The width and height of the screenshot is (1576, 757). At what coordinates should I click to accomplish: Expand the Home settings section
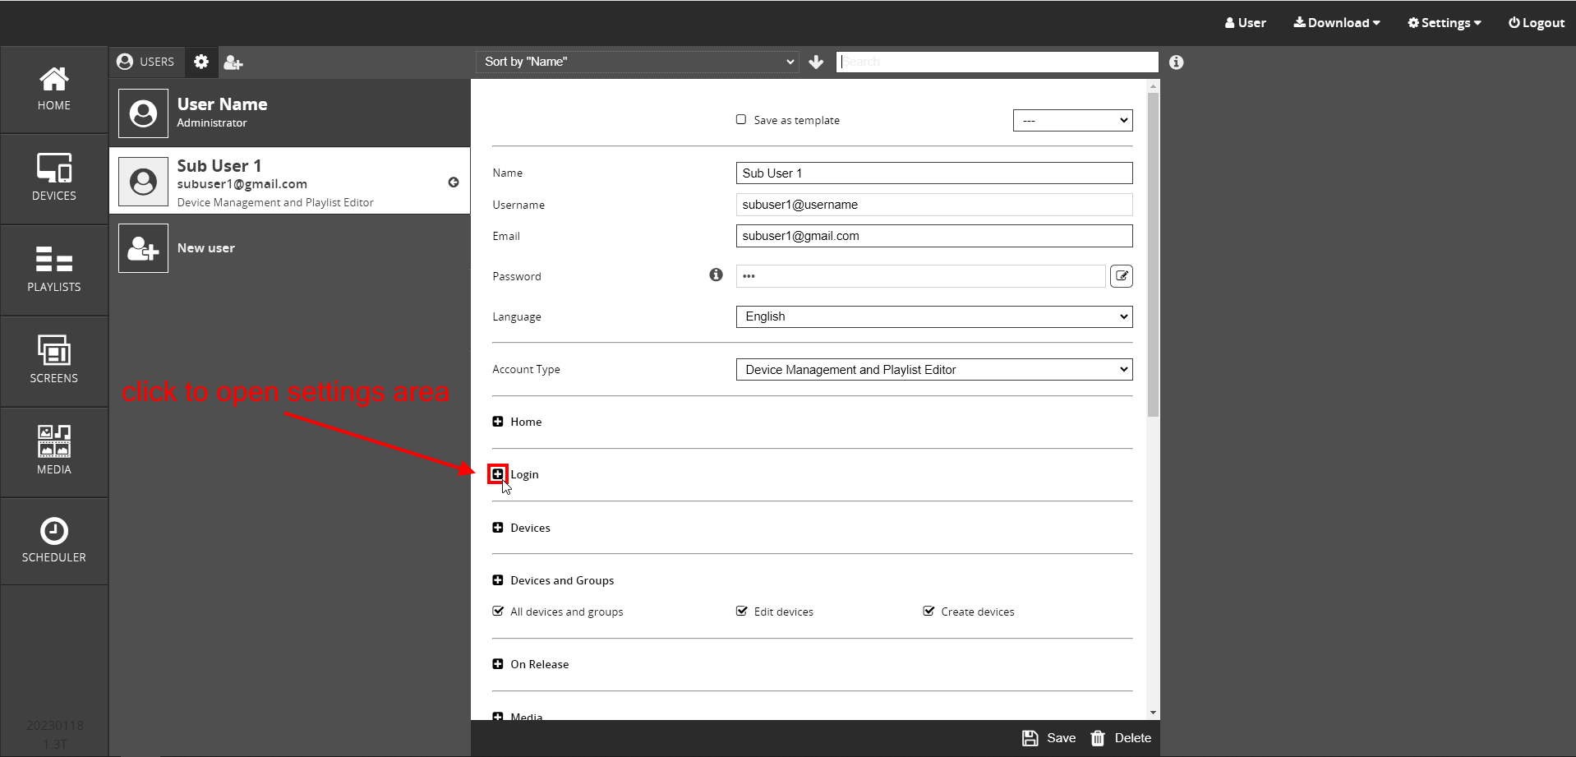pyautogui.click(x=498, y=422)
